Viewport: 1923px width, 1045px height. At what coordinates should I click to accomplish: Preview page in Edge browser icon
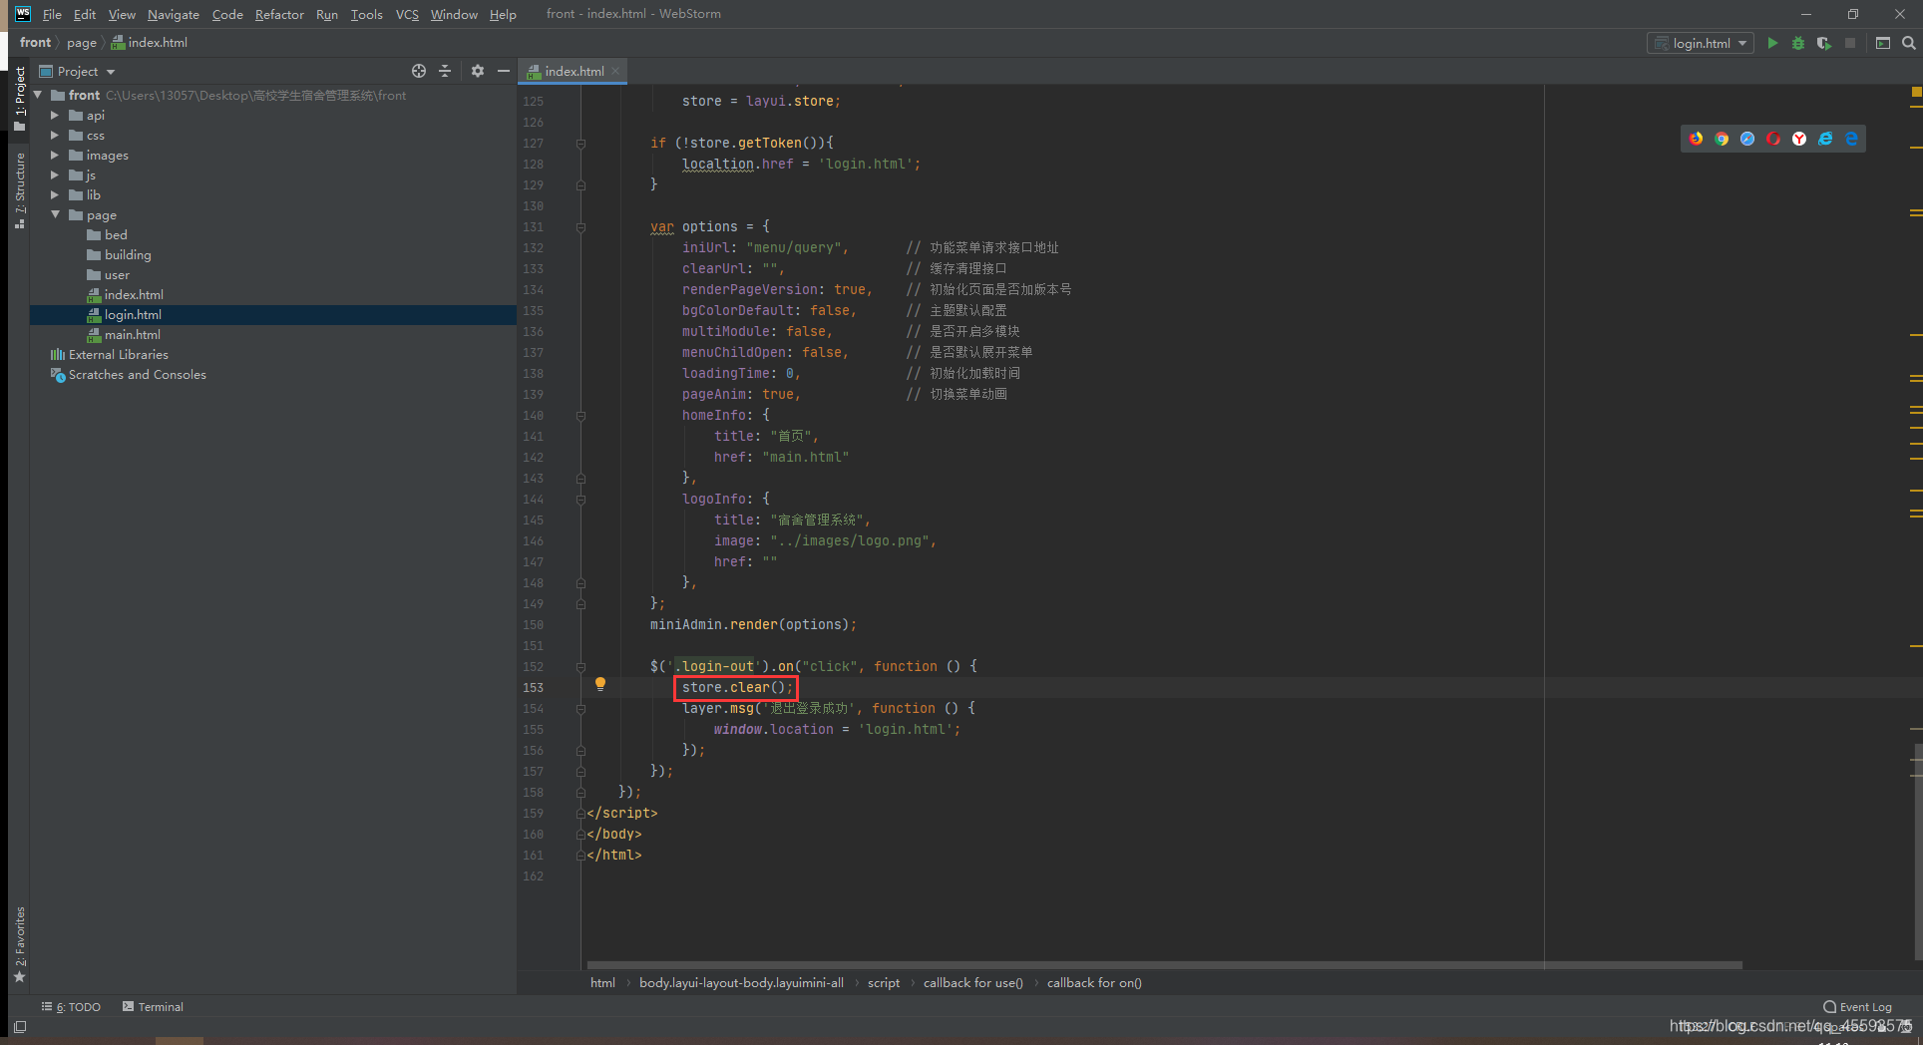[1851, 139]
